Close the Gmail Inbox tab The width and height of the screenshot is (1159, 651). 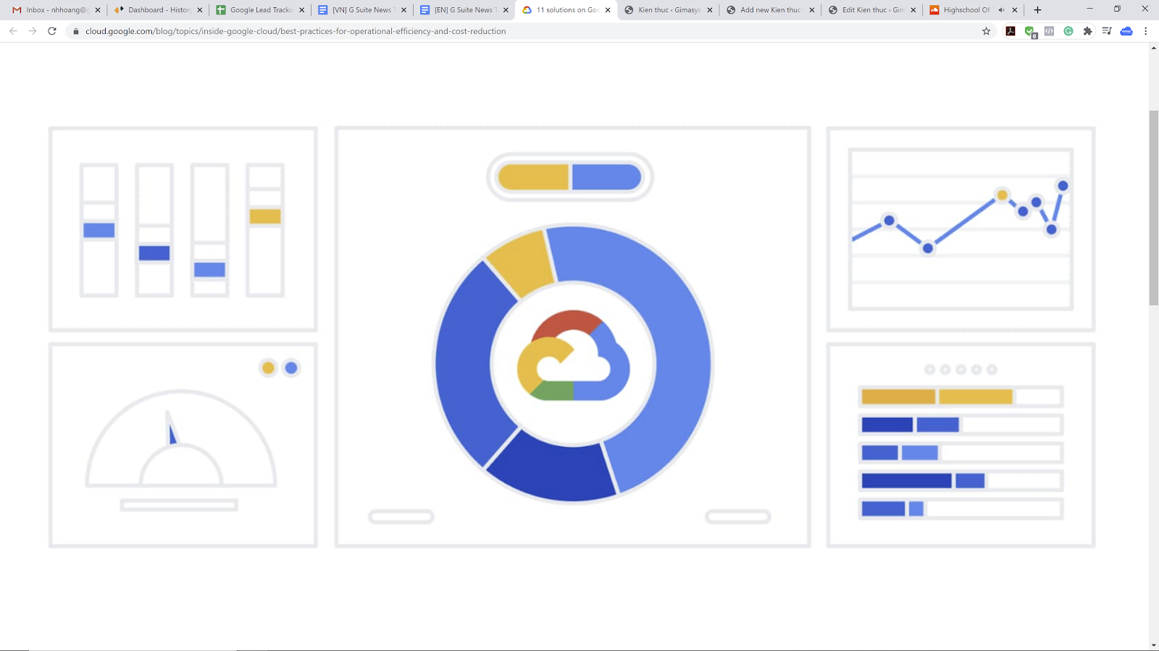98,10
